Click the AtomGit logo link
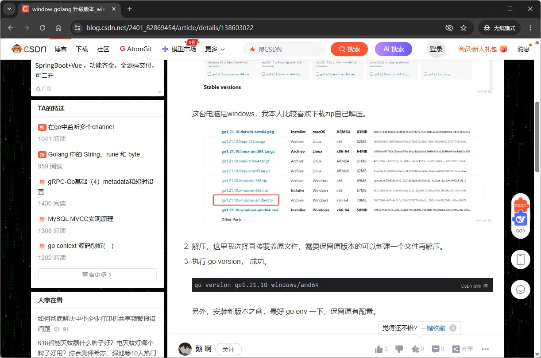This screenshot has width=541, height=358. tap(135, 49)
